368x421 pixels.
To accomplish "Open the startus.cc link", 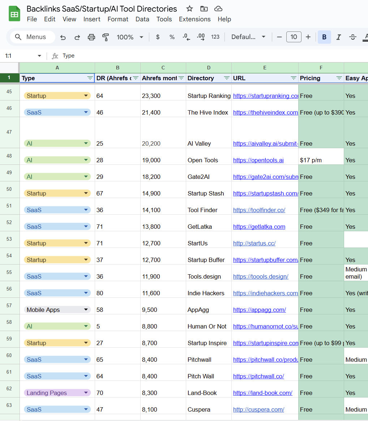I will pyautogui.click(x=254, y=244).
